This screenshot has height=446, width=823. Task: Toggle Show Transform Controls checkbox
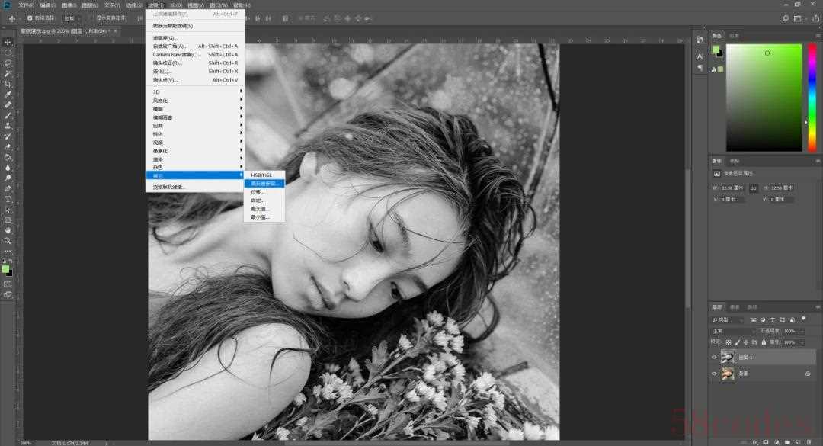(x=91, y=18)
